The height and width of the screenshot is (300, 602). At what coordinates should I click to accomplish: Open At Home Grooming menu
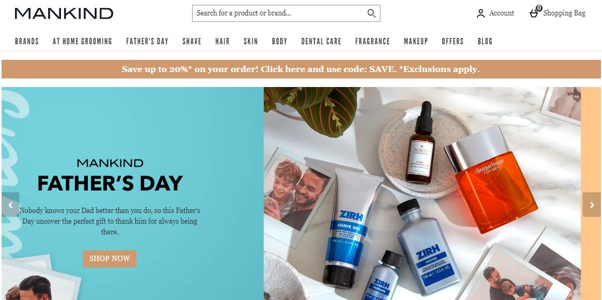tap(82, 42)
